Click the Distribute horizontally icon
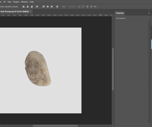The height and width of the screenshot is (127, 152). coord(57,7)
